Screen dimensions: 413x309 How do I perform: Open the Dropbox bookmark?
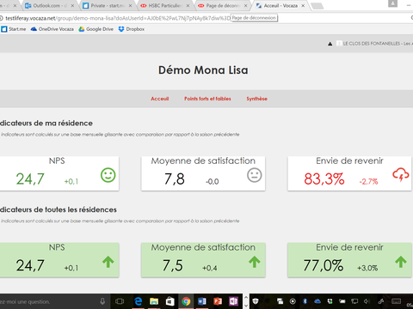click(132, 29)
